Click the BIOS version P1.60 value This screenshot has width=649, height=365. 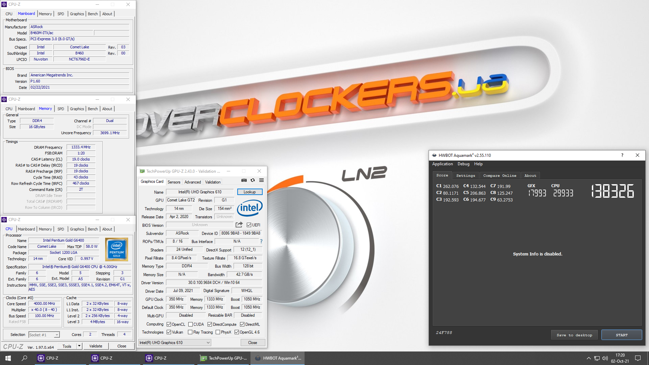(79, 81)
